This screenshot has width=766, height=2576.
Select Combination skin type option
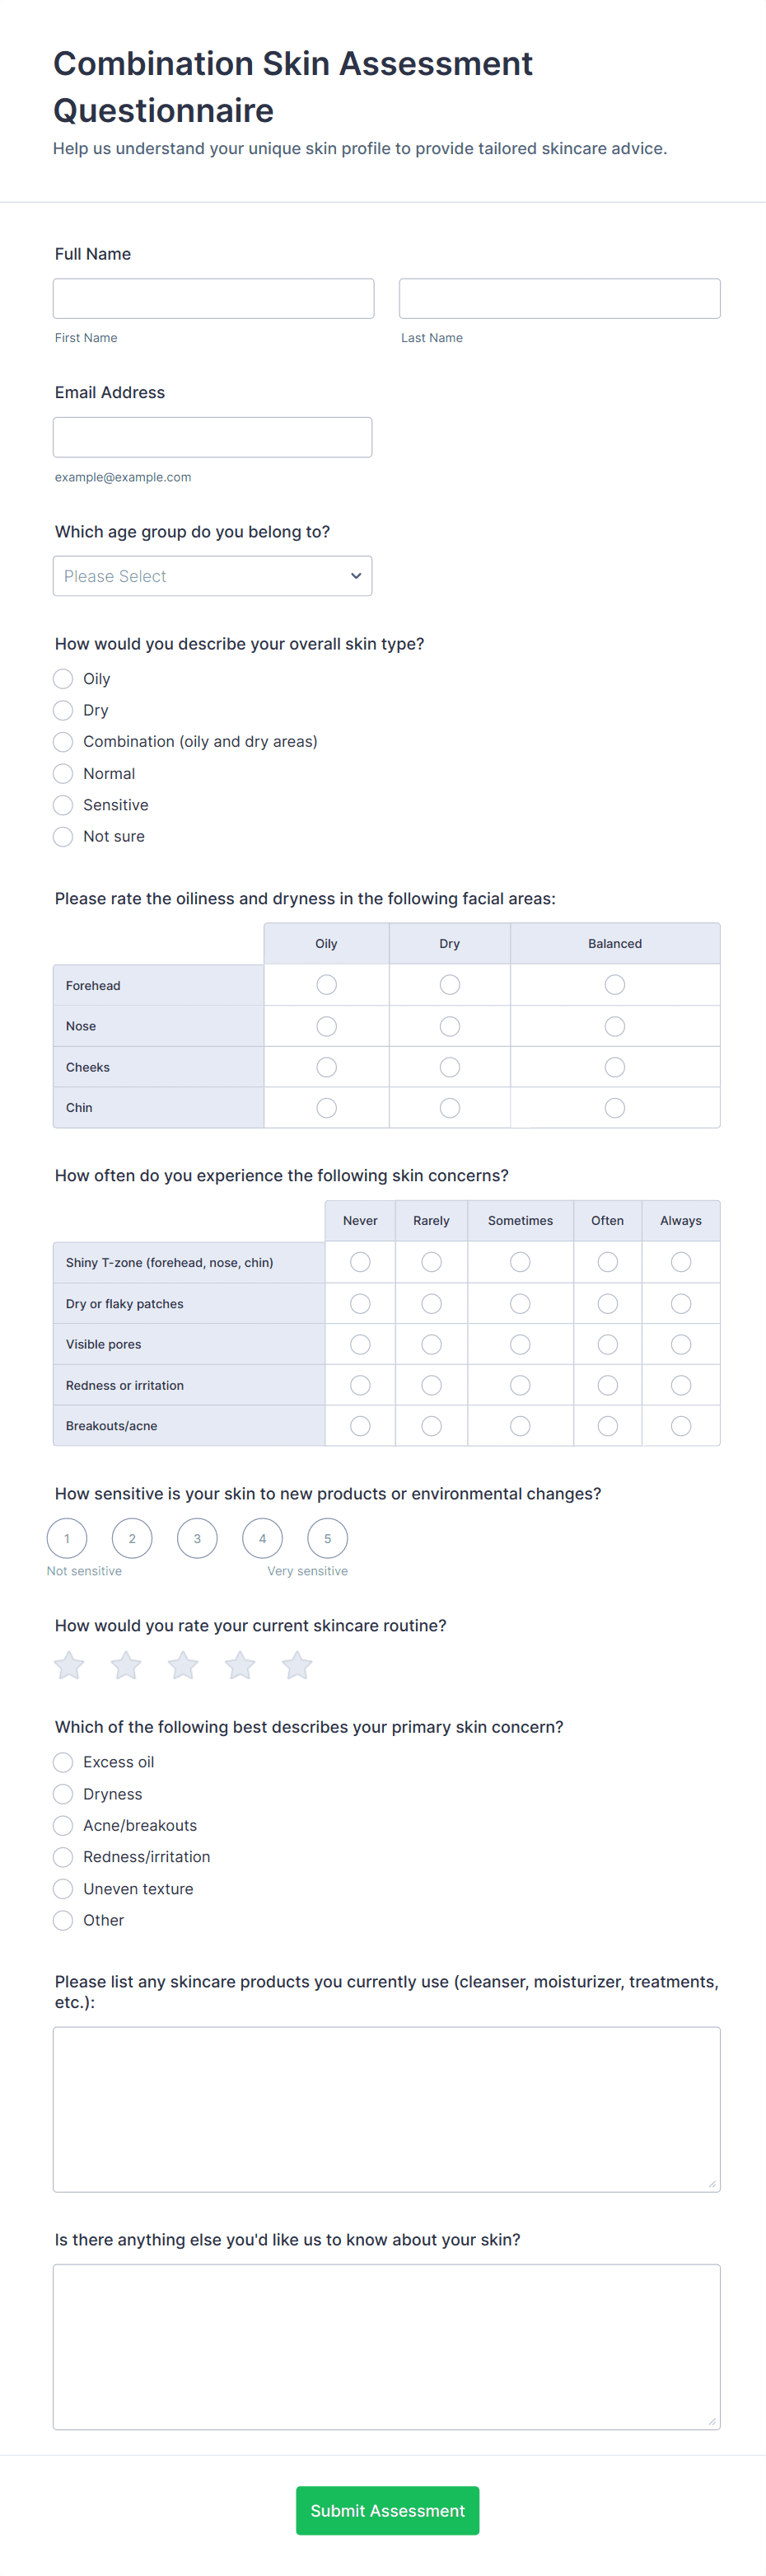63,742
